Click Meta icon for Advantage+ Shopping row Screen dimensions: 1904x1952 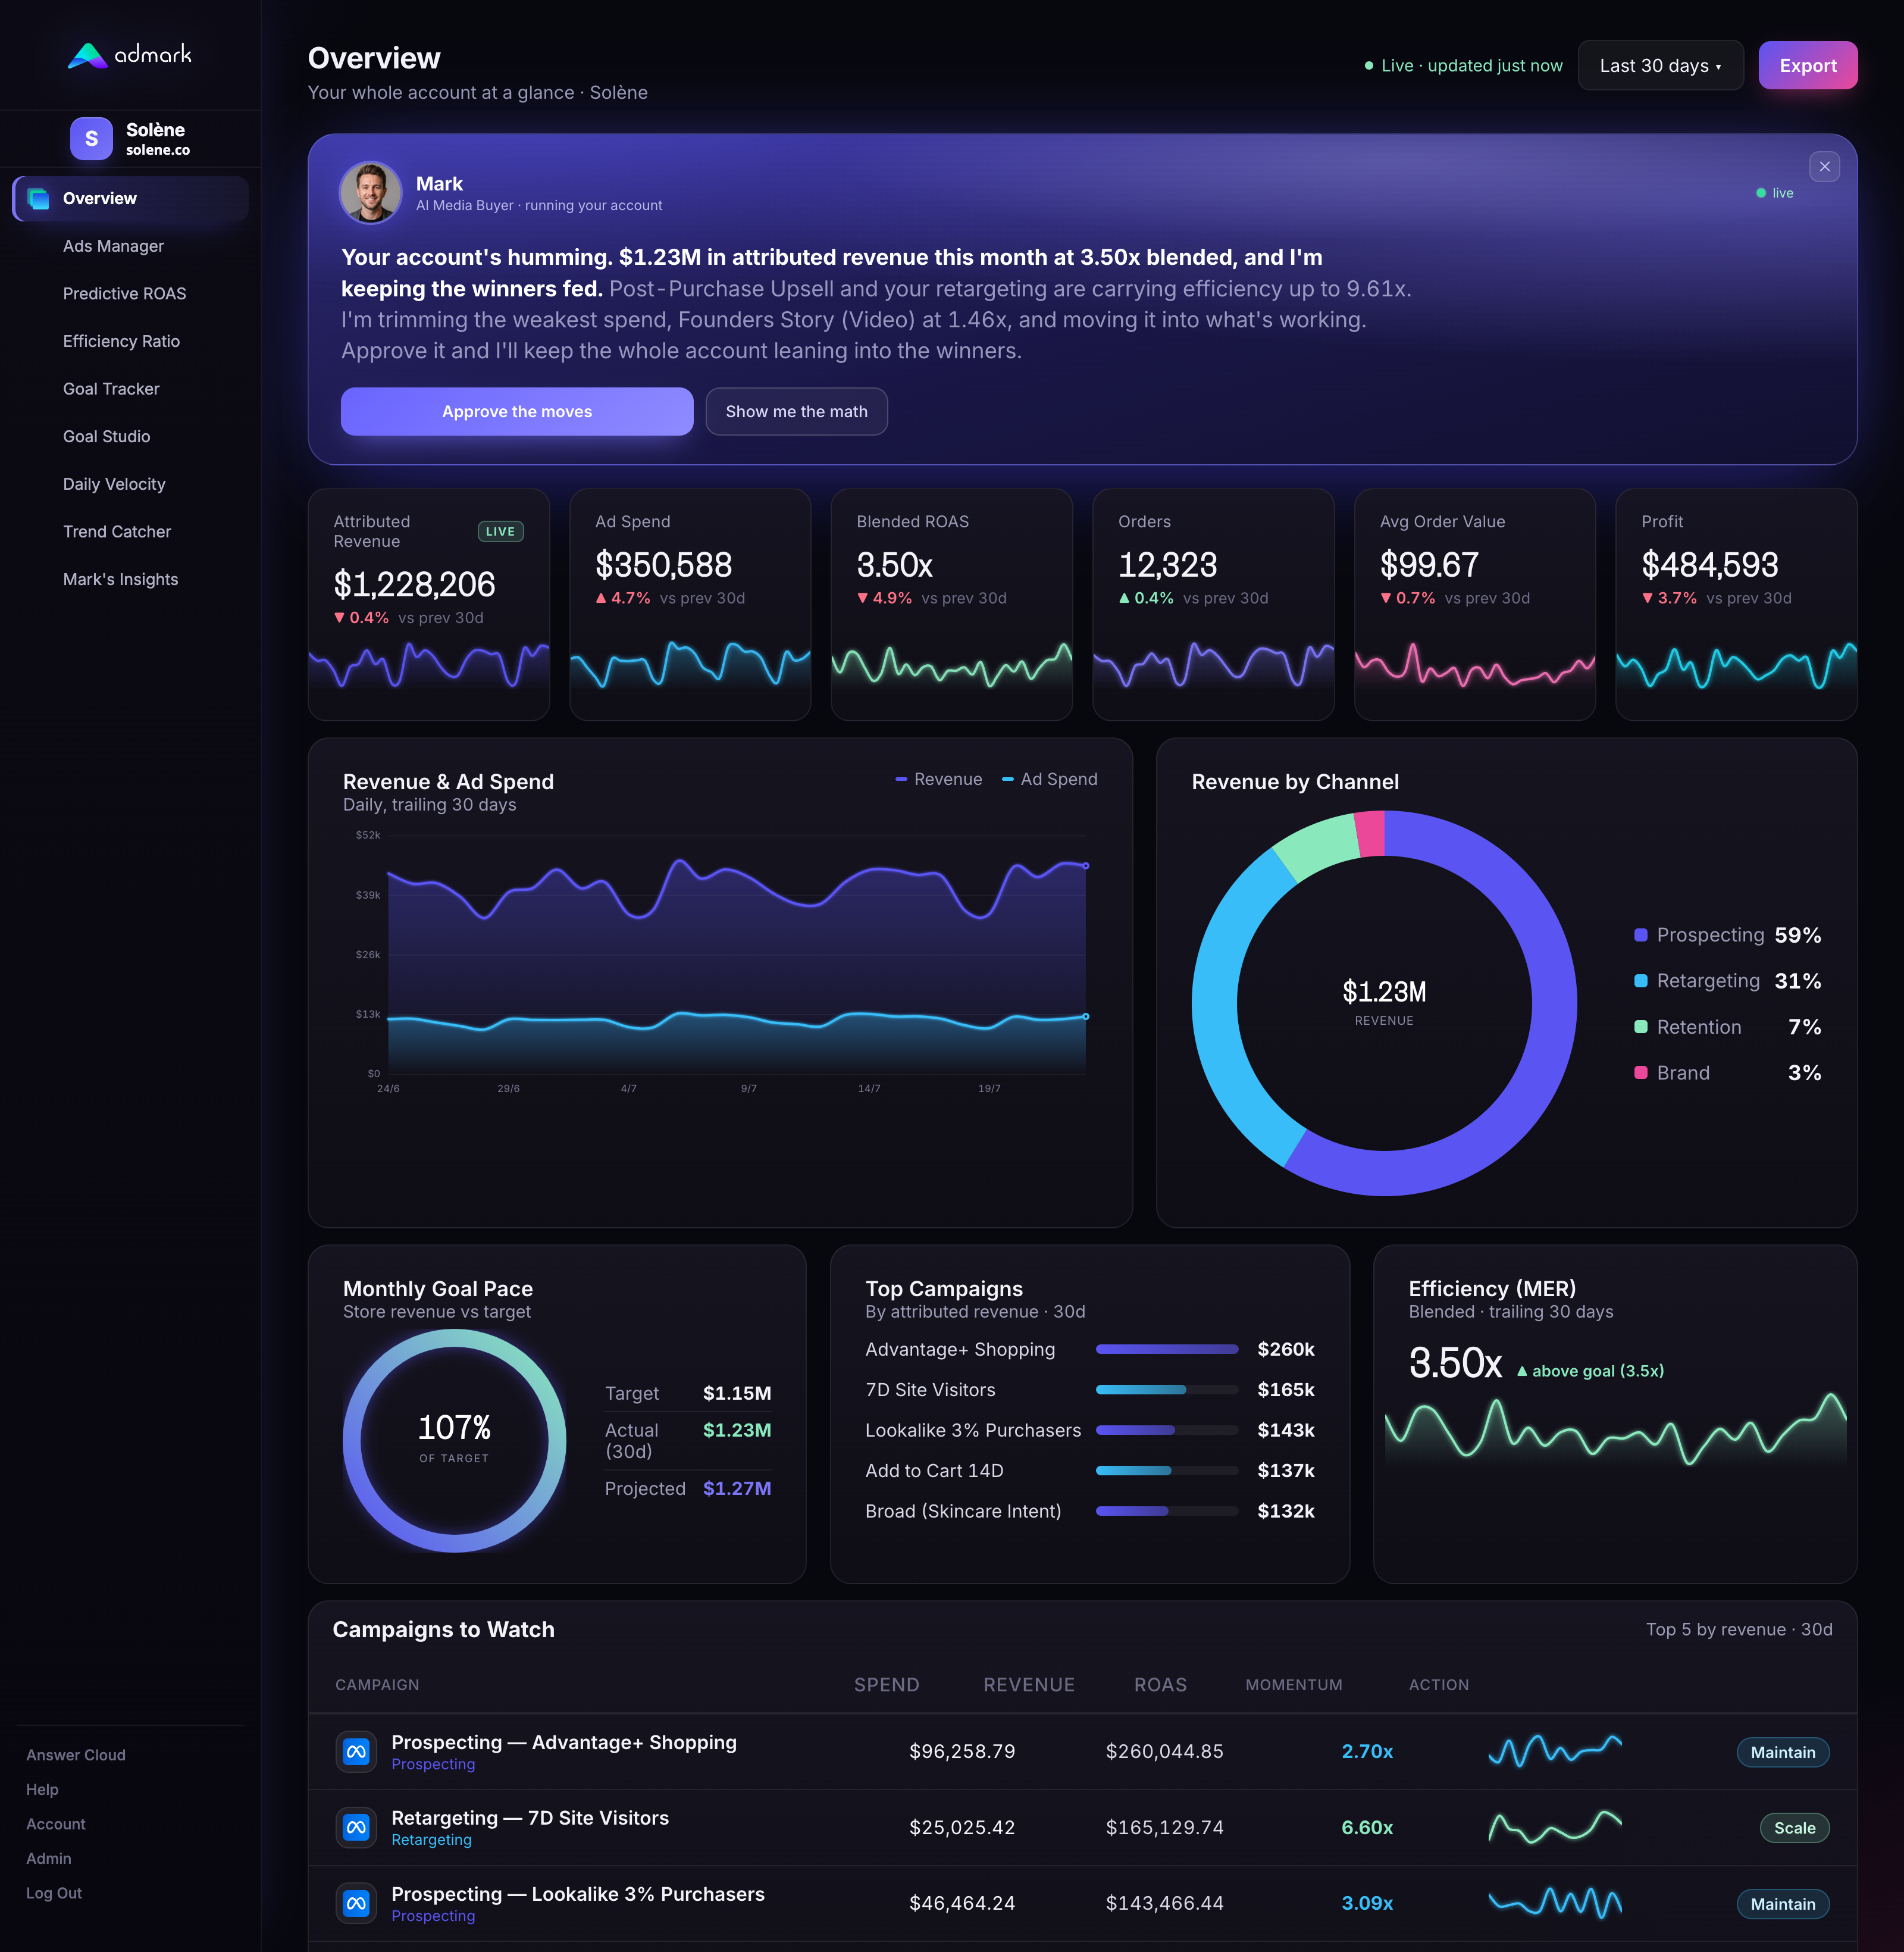pyautogui.click(x=356, y=1751)
